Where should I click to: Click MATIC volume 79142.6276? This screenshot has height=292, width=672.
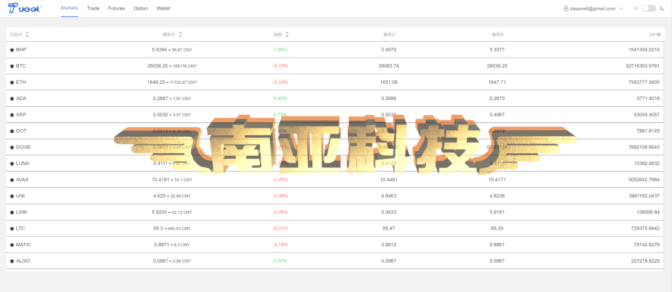(x=646, y=245)
